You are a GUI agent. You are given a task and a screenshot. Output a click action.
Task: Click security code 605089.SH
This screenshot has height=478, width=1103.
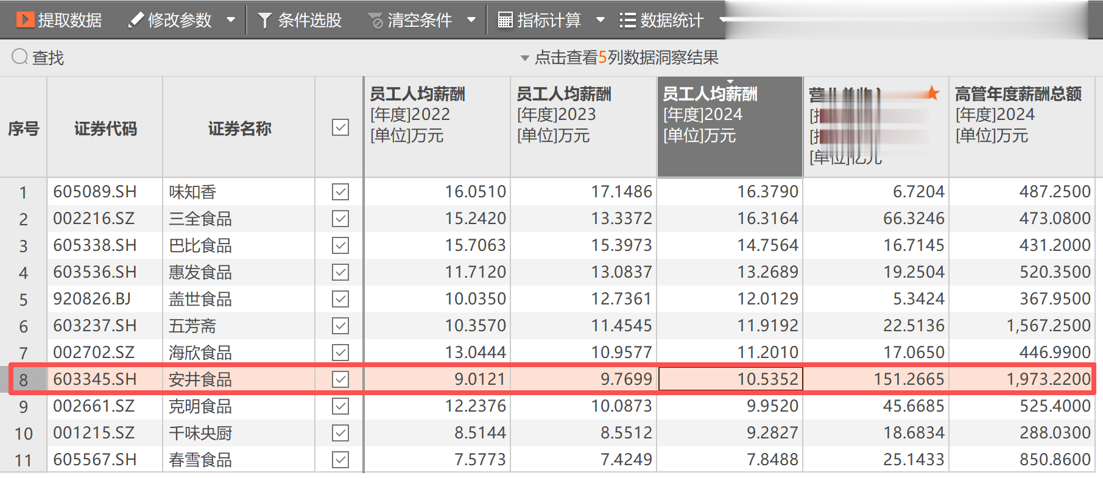(x=95, y=192)
